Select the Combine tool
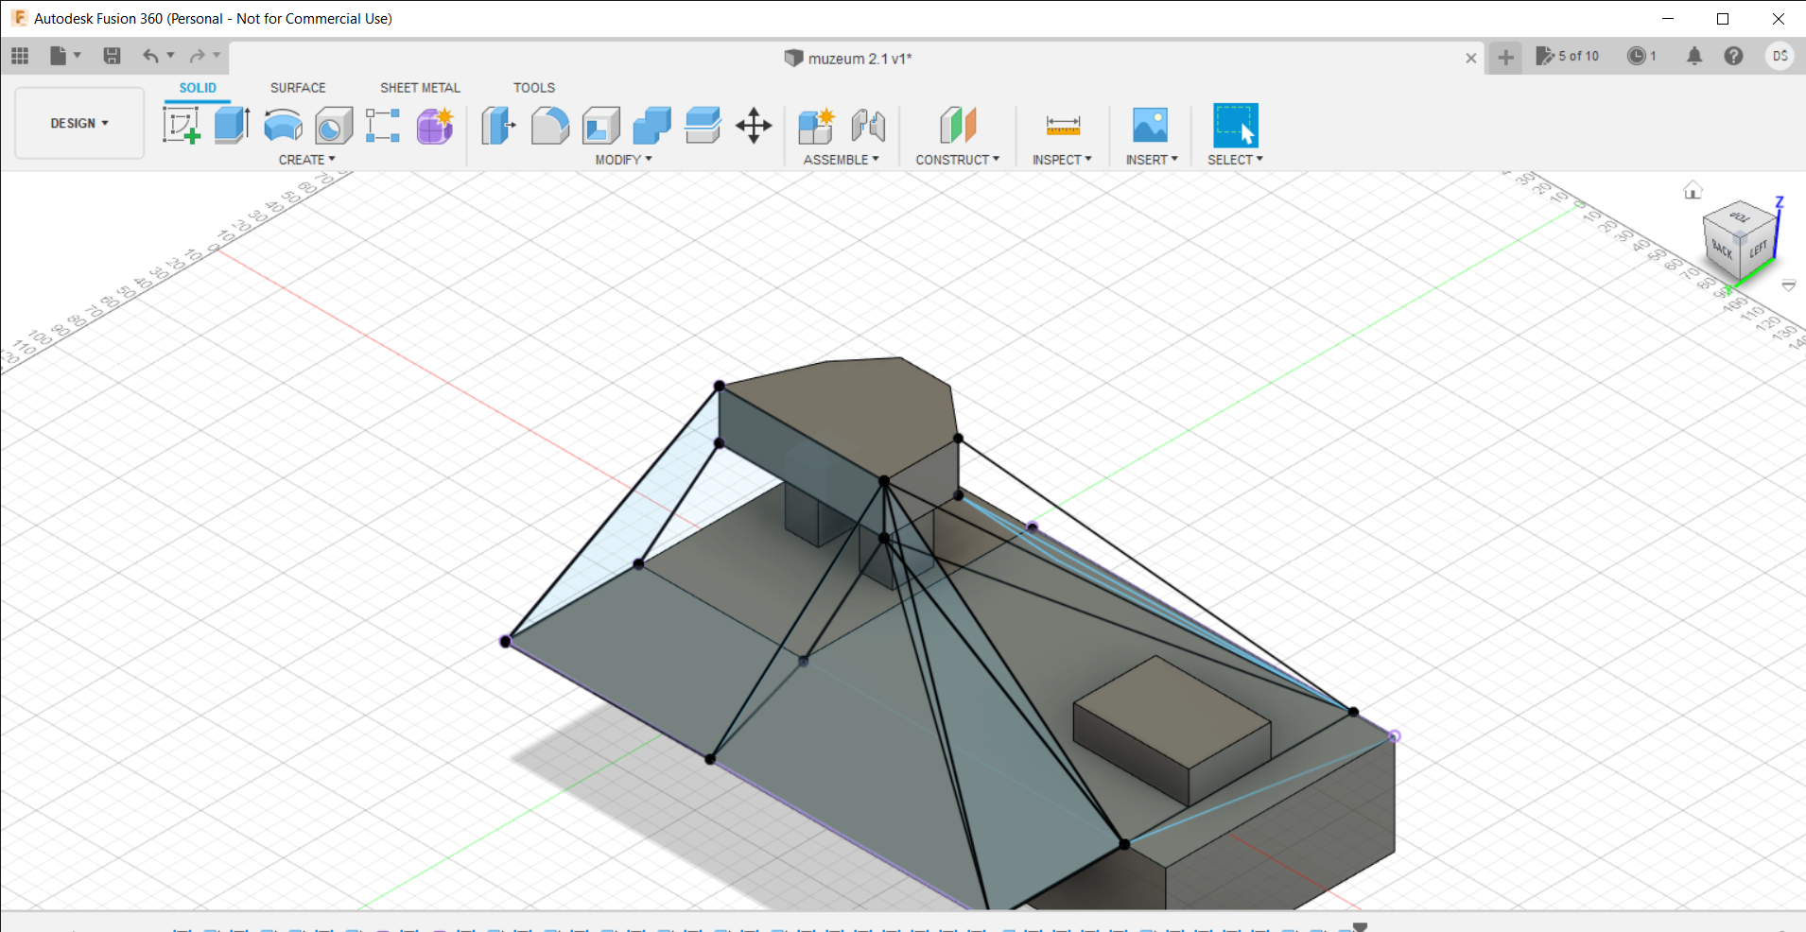The height and width of the screenshot is (932, 1806). point(651,125)
